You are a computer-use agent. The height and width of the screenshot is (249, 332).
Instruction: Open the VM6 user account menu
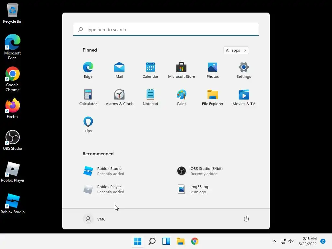tap(94, 219)
